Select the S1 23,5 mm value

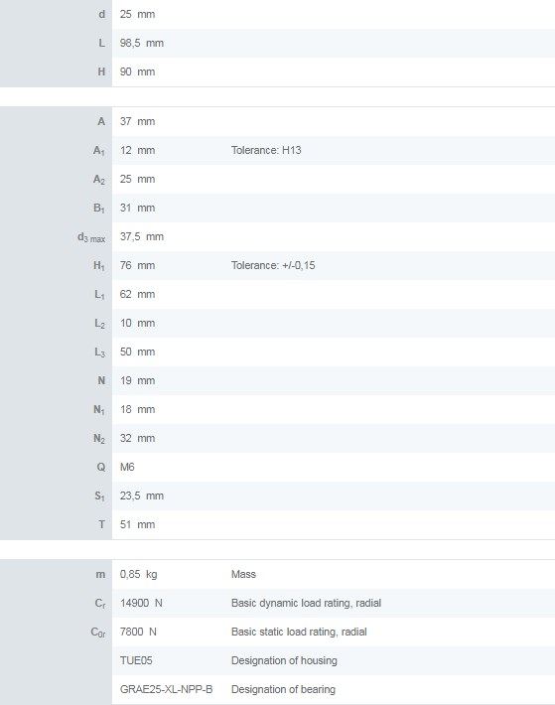pos(142,495)
